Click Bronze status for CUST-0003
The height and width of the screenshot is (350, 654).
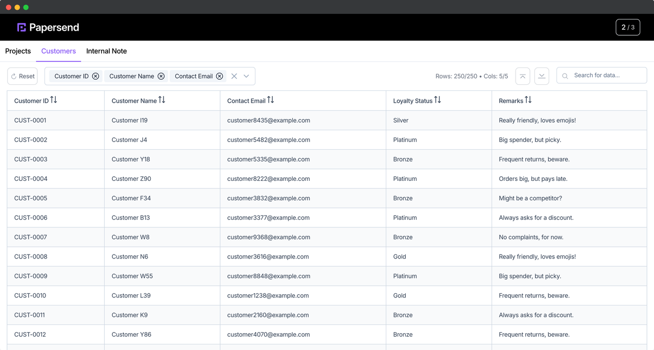coord(403,159)
